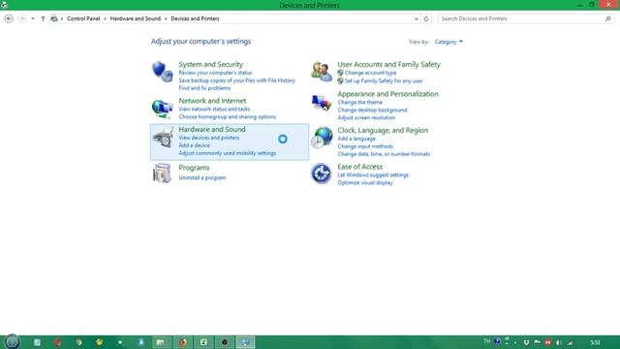Click the help question mark tray icon
The height and width of the screenshot is (349, 620).
point(497,341)
